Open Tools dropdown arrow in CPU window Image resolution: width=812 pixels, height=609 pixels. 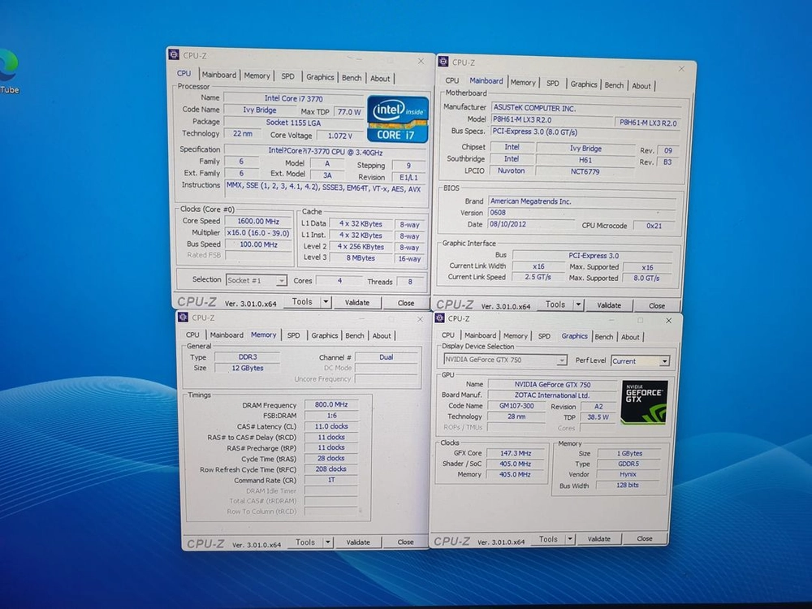pyautogui.click(x=326, y=302)
